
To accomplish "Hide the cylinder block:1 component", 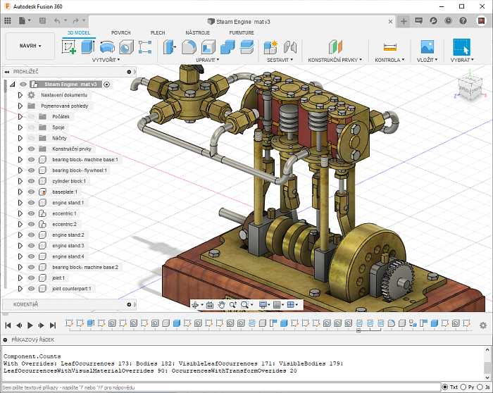I will (x=31, y=181).
